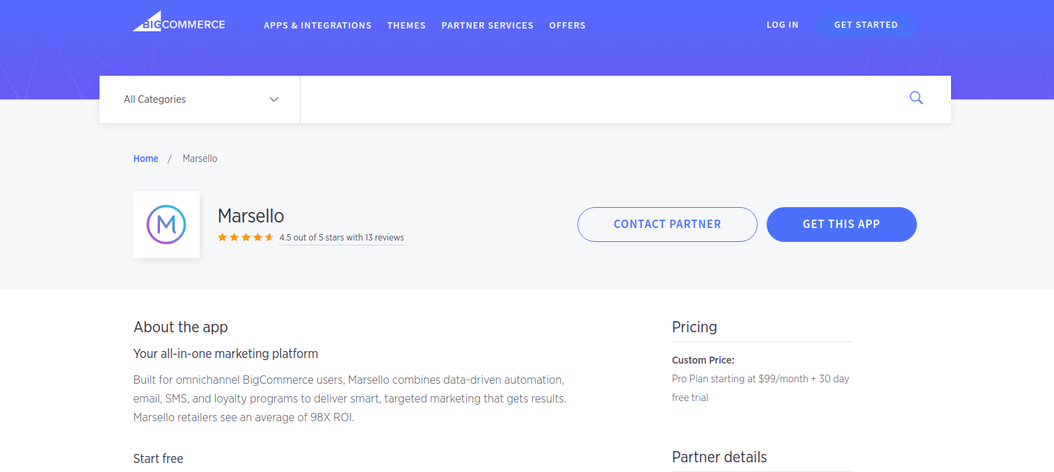Select Offers in the top navigation
Viewport: 1054px width, 472px height.
click(568, 25)
